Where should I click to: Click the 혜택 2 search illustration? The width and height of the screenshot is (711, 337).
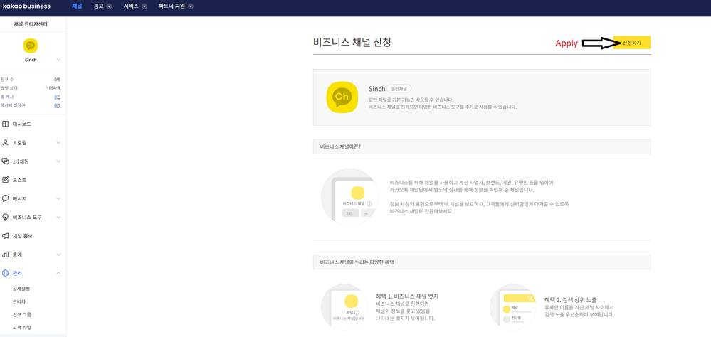click(x=513, y=306)
